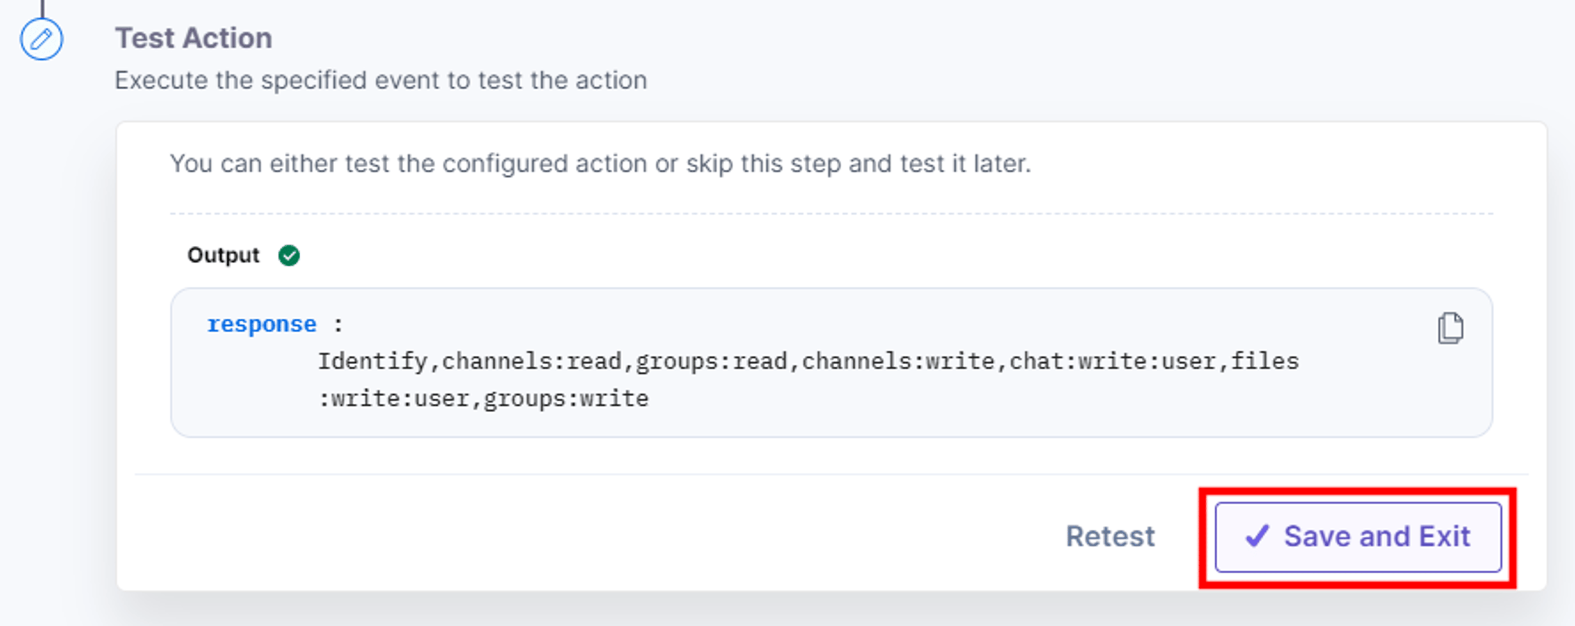Click the checkmark inside Save and Exit
The height and width of the screenshot is (626, 1575).
[x=1257, y=536]
